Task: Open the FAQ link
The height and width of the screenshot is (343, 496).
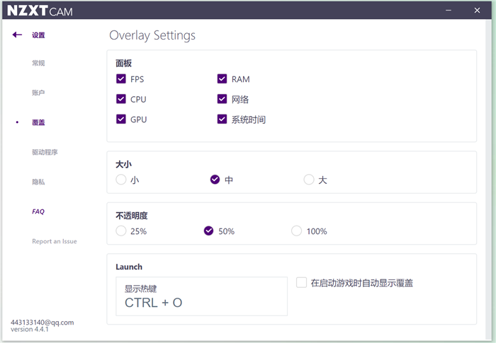Action: (x=38, y=211)
